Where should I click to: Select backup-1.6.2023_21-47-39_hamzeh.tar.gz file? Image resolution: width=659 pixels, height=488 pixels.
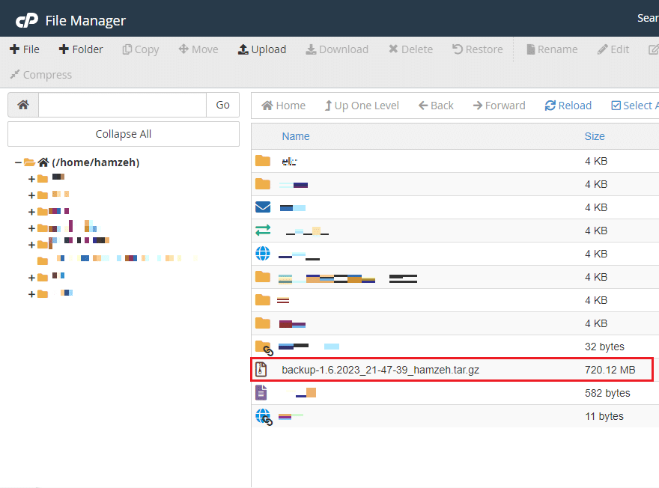(x=452, y=370)
